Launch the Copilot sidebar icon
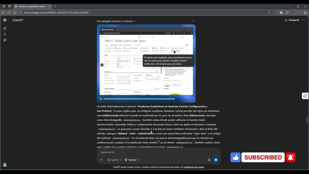Viewport: 309px width, 174px height. tap(305, 13)
